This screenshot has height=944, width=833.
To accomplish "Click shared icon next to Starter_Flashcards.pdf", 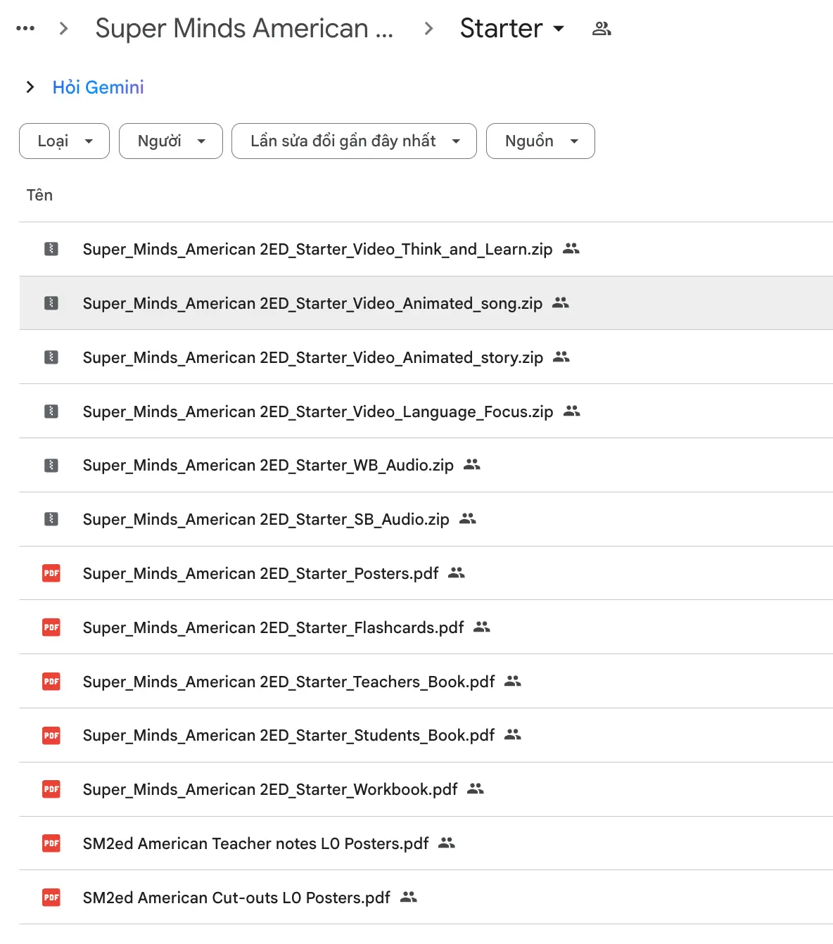I will (x=482, y=627).
